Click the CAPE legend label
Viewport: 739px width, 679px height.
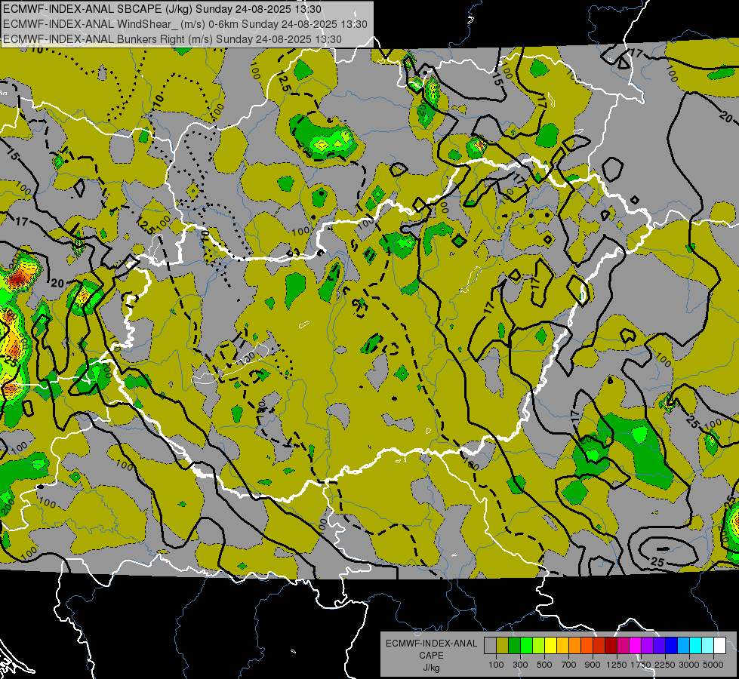[x=431, y=656]
